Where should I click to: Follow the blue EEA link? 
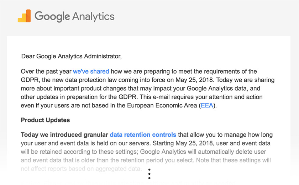(x=207, y=105)
